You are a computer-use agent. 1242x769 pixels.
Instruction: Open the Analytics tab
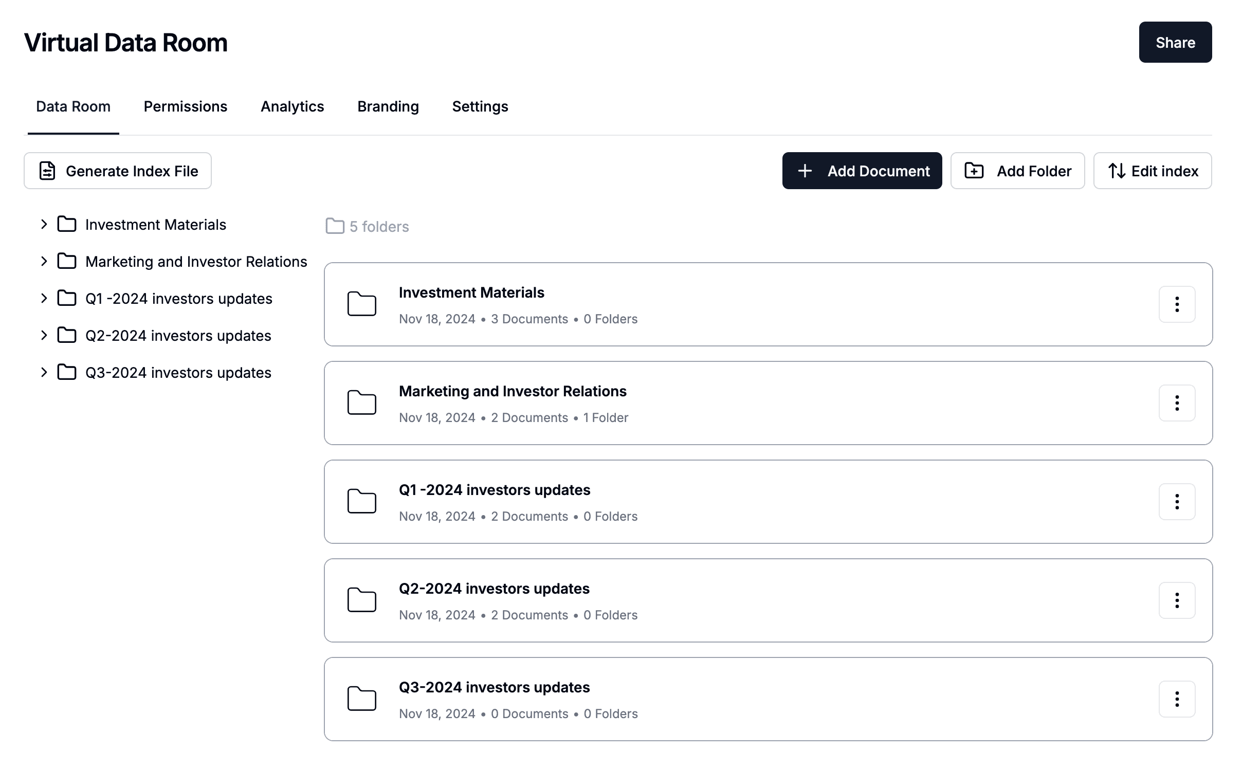(293, 106)
